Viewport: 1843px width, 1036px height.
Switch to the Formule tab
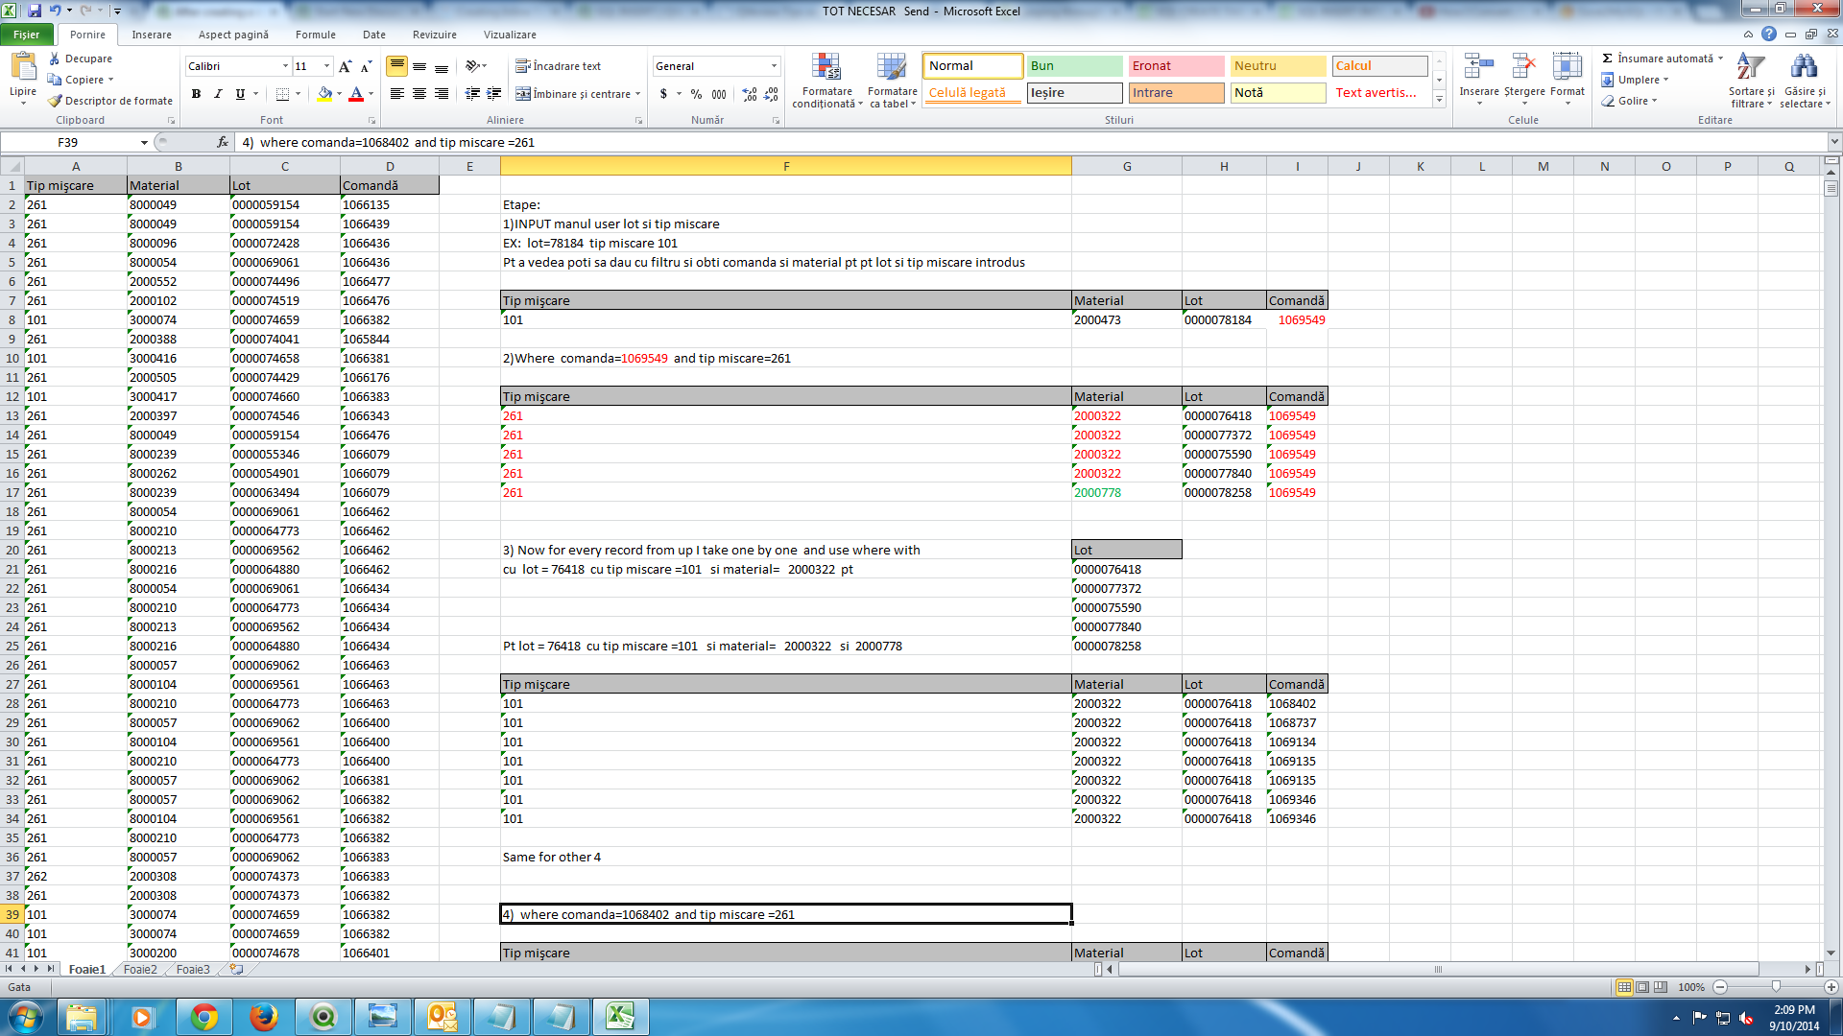pos(315,35)
